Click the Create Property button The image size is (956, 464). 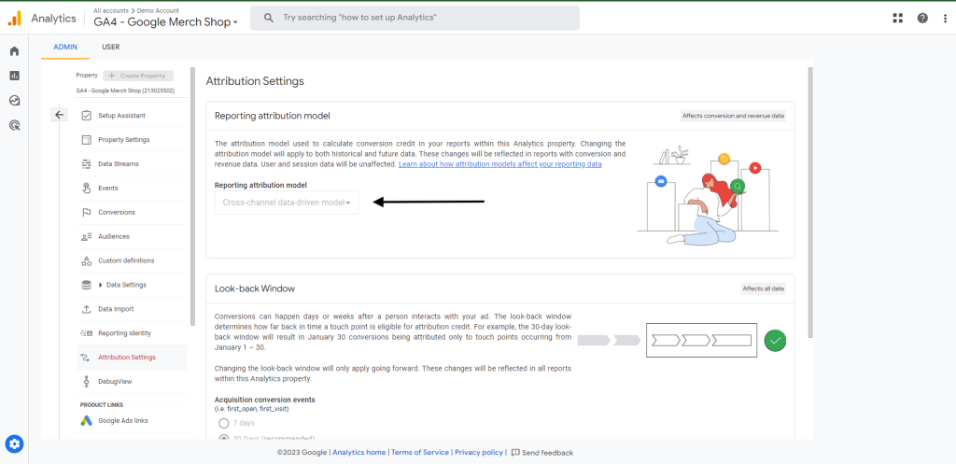[x=138, y=76]
